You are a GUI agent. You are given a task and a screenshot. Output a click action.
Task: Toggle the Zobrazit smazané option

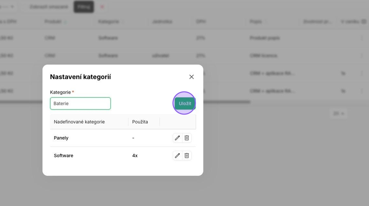[x=48, y=7]
